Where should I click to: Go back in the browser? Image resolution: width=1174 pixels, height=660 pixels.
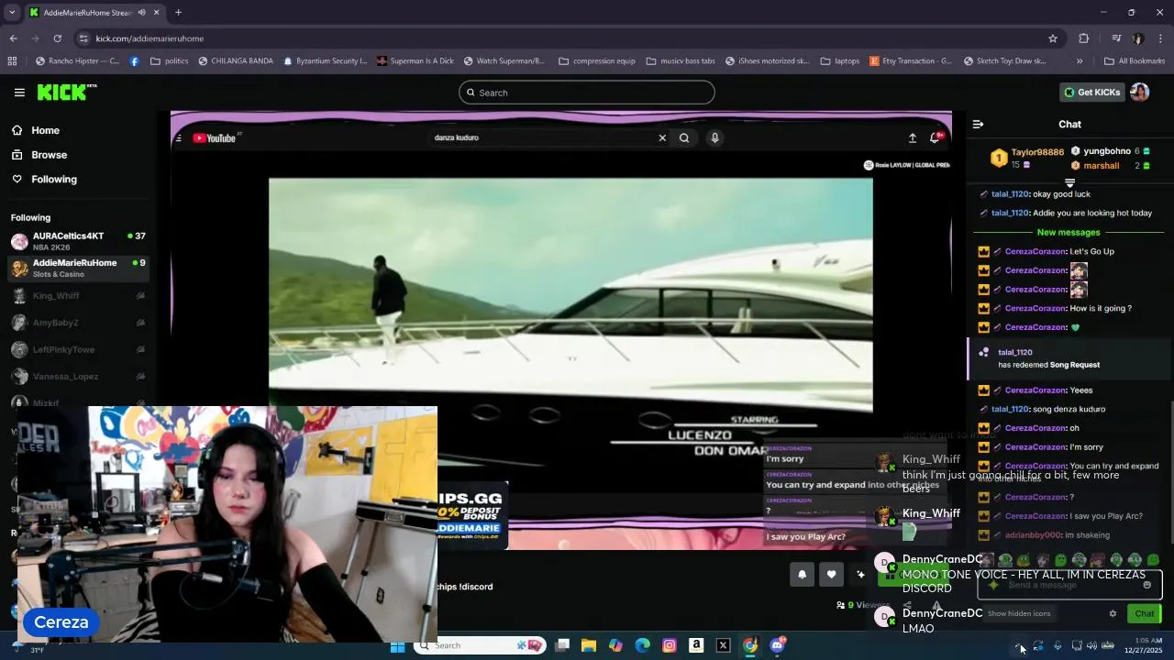[13, 38]
